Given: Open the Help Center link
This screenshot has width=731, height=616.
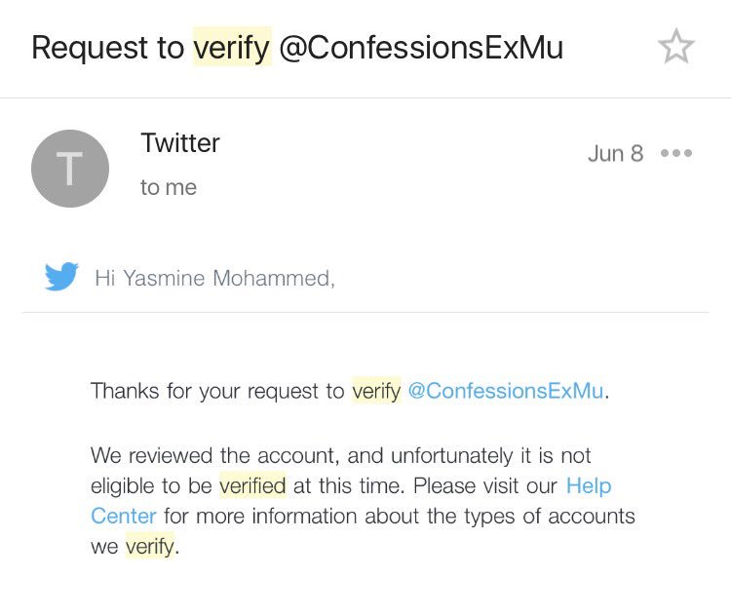Looking at the screenshot, I should coord(588,485).
